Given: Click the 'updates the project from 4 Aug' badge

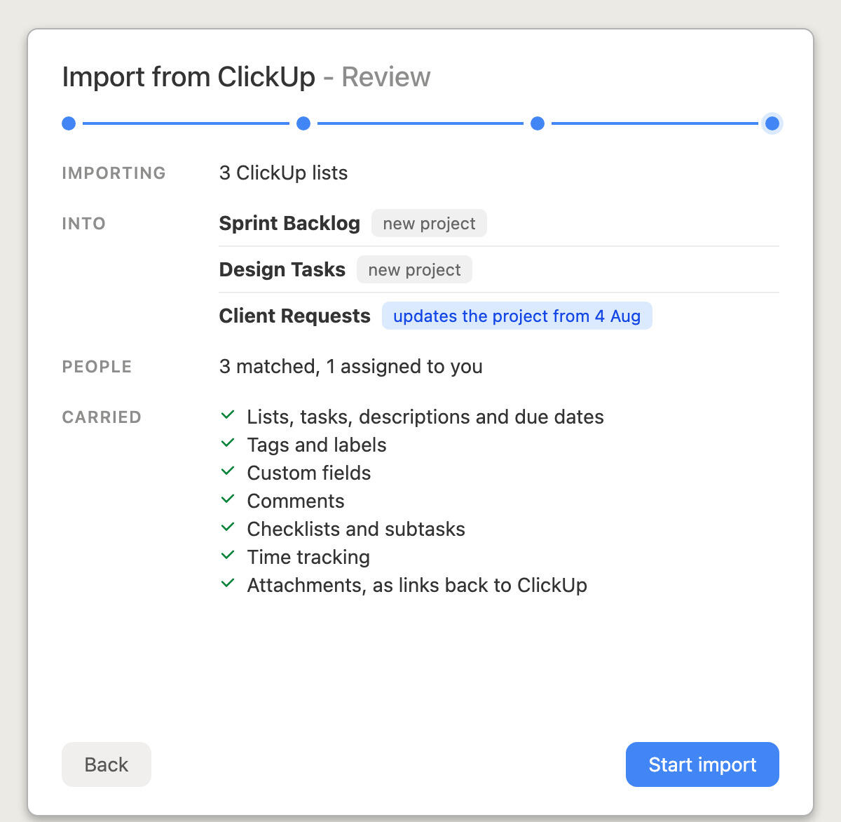Looking at the screenshot, I should click(517, 316).
